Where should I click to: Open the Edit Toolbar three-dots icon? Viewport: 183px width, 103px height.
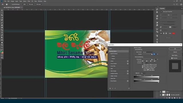[x=2, y=47]
